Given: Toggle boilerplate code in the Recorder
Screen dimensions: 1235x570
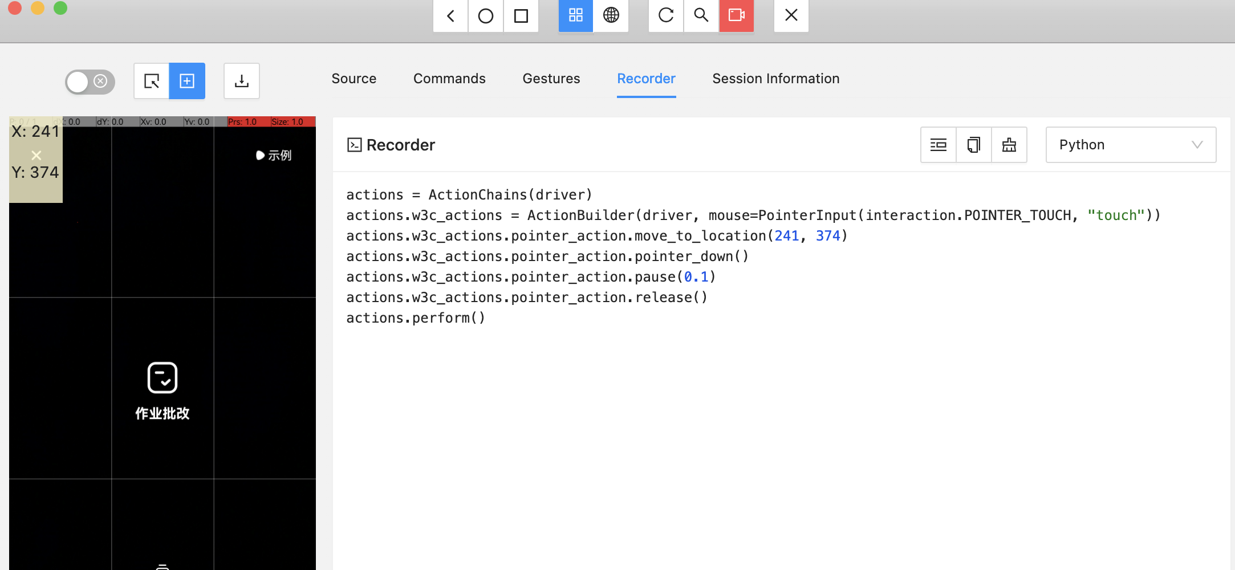Looking at the screenshot, I should click(x=938, y=145).
